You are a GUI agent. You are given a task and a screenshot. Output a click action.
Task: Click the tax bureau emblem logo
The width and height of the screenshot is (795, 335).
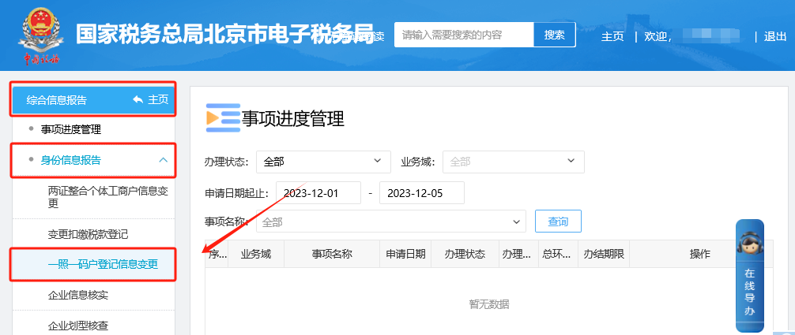[42, 35]
